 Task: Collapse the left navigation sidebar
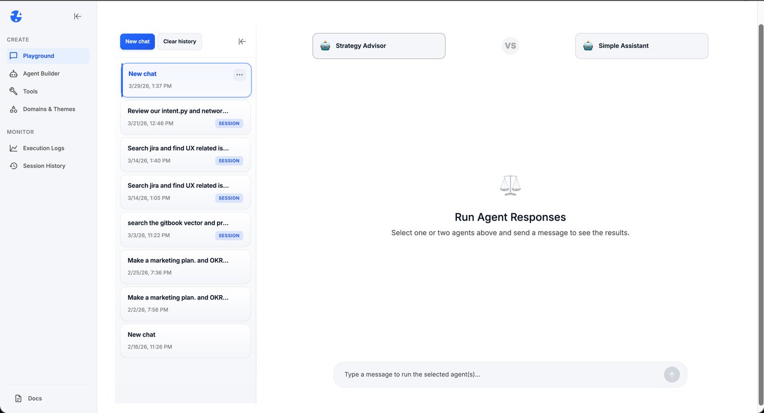[77, 16]
